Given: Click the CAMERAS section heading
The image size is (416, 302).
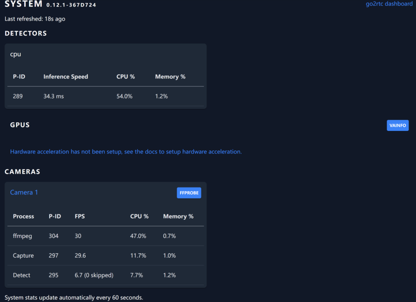Looking at the screenshot, I should tap(22, 172).
